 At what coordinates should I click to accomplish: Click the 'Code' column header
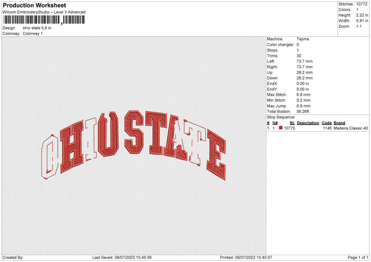326,123
